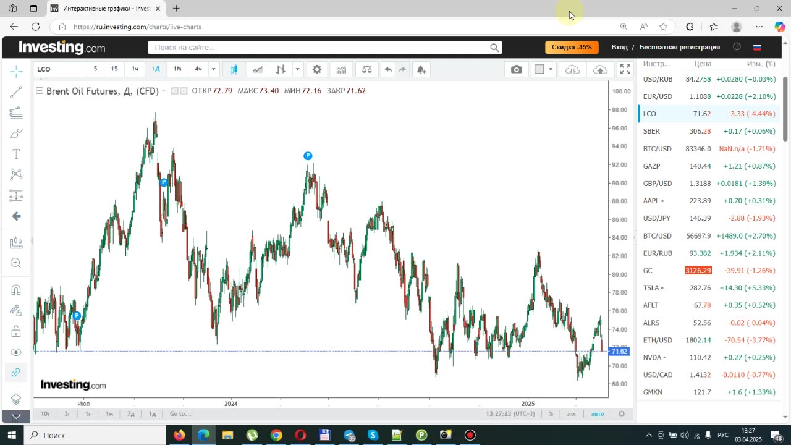Image resolution: width=791 pixels, height=445 pixels.
Task: Load a saved chart layout from cloud
Action: pos(572,69)
